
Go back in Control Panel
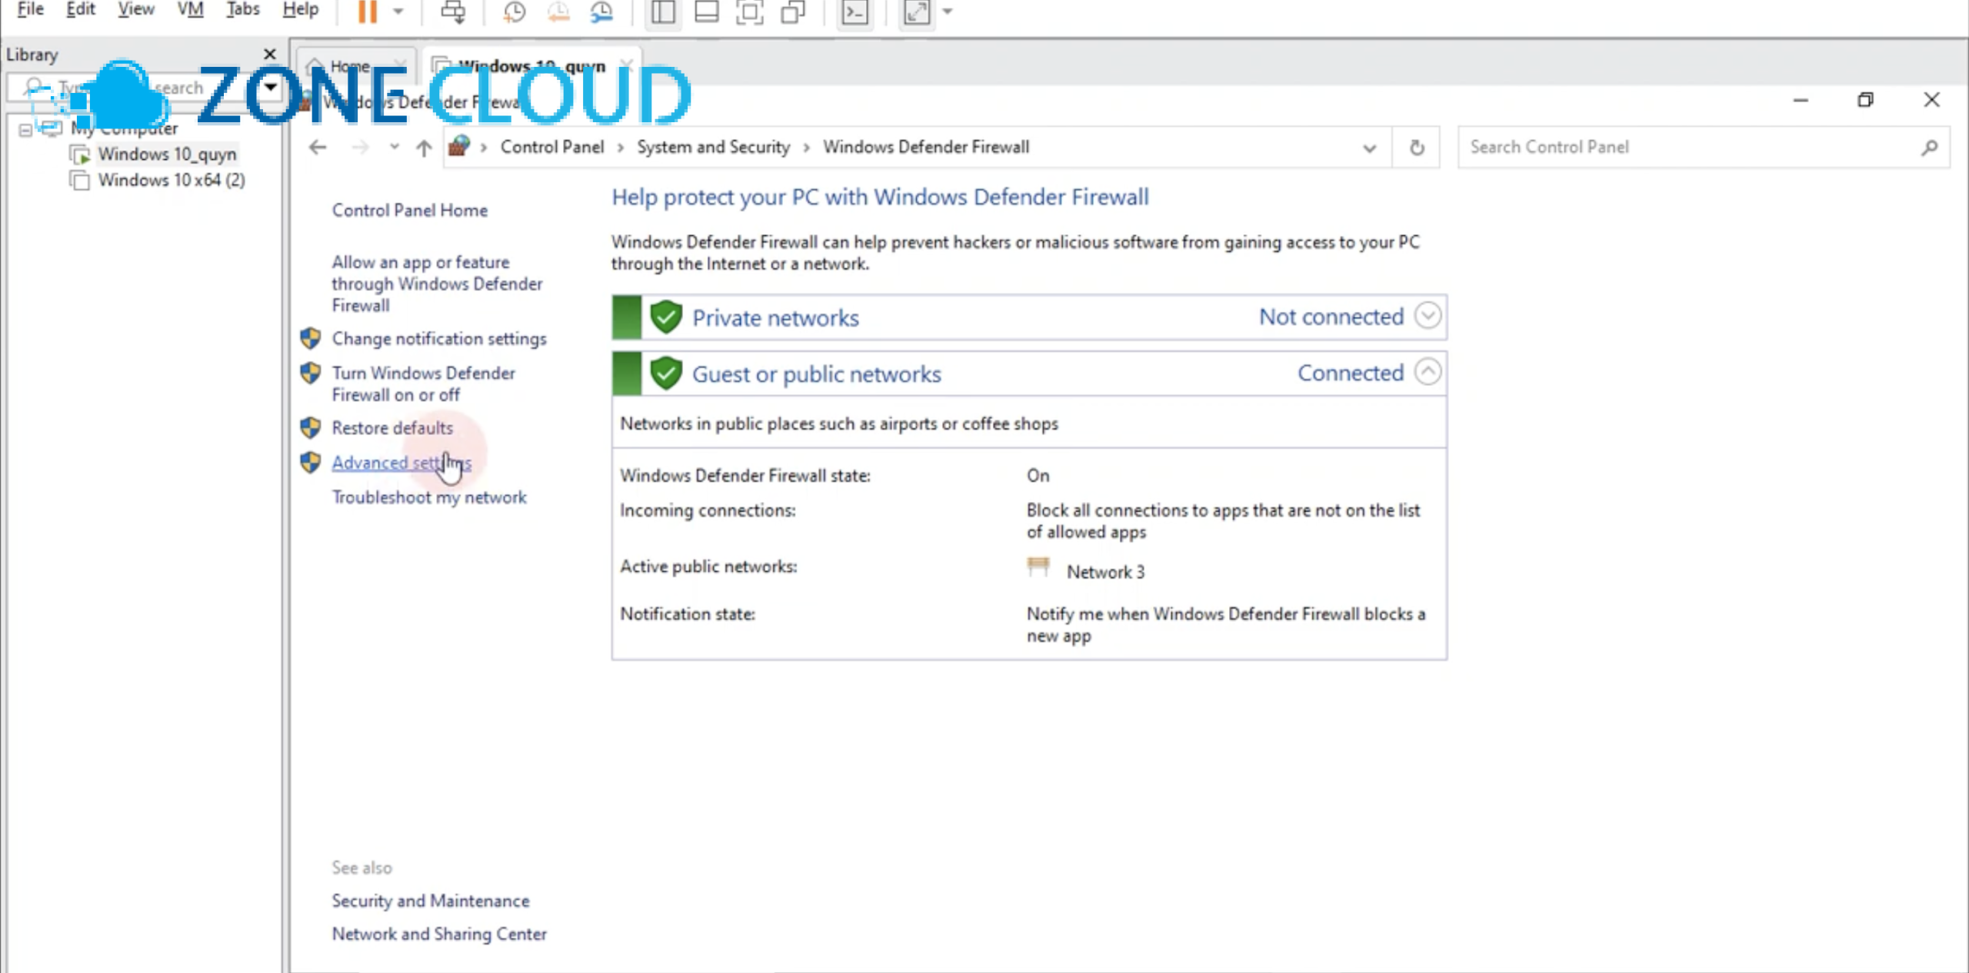318,148
